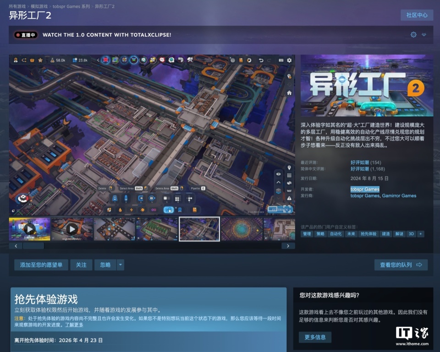Click the flame icon in the build hotbar
The height and width of the screenshot is (352, 440).
tap(120, 209)
